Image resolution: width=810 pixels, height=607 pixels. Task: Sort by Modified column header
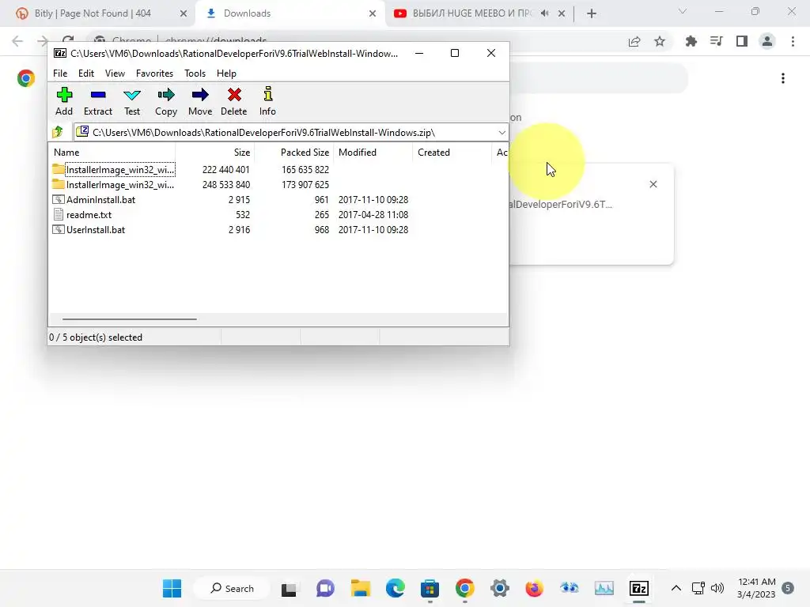[x=373, y=153]
